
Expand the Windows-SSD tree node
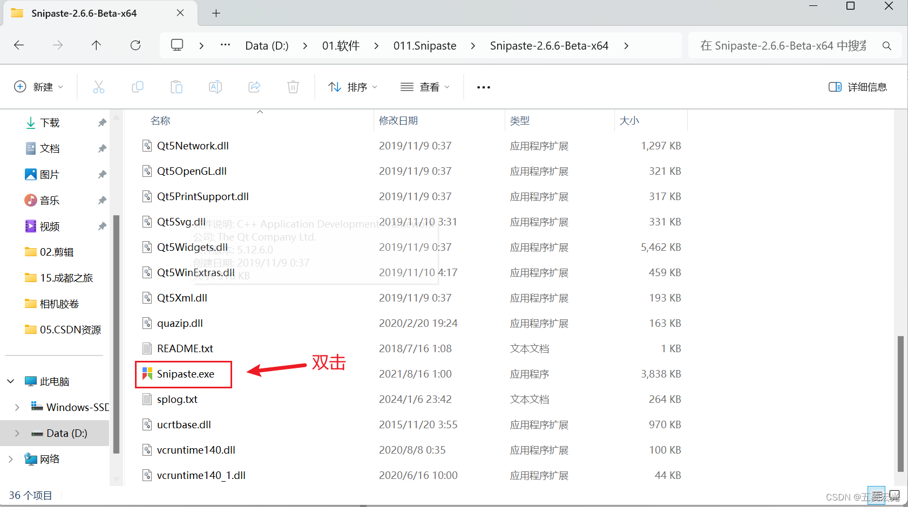point(17,407)
